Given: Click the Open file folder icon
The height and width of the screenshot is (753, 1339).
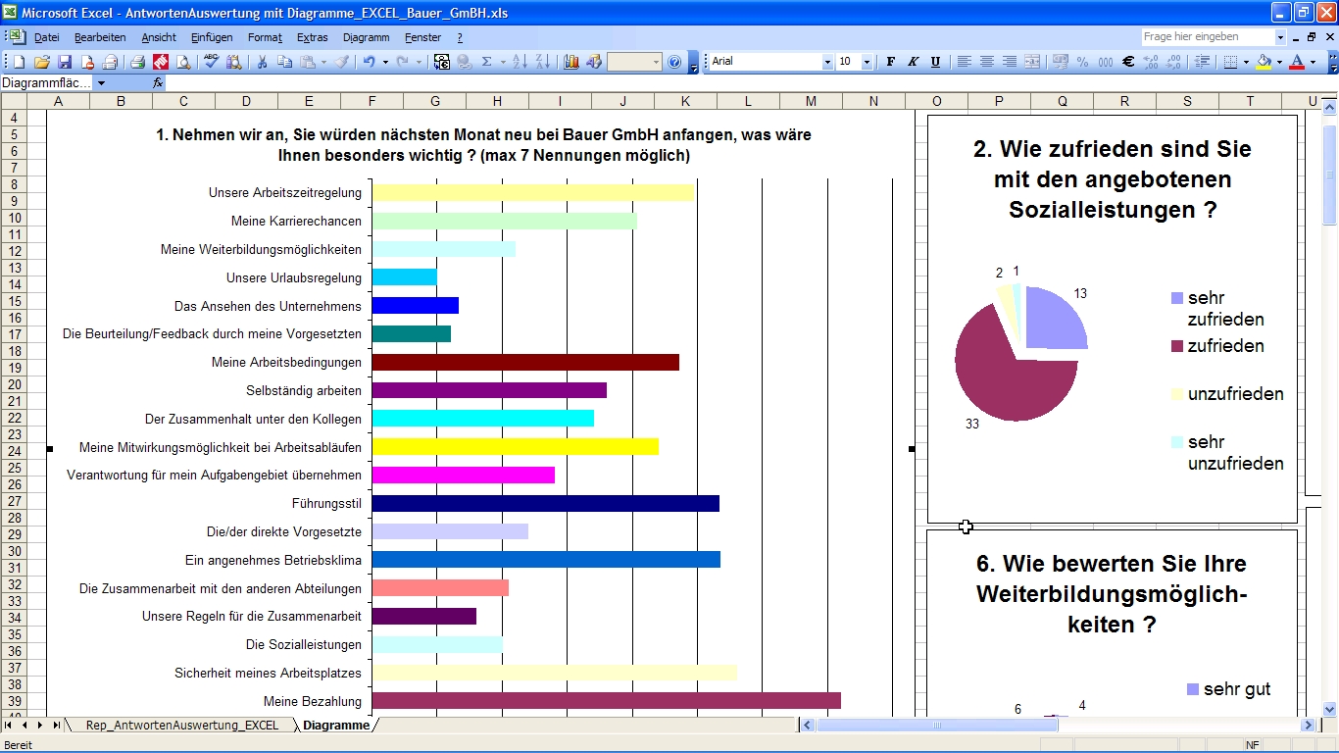Looking at the screenshot, I should coord(41,62).
